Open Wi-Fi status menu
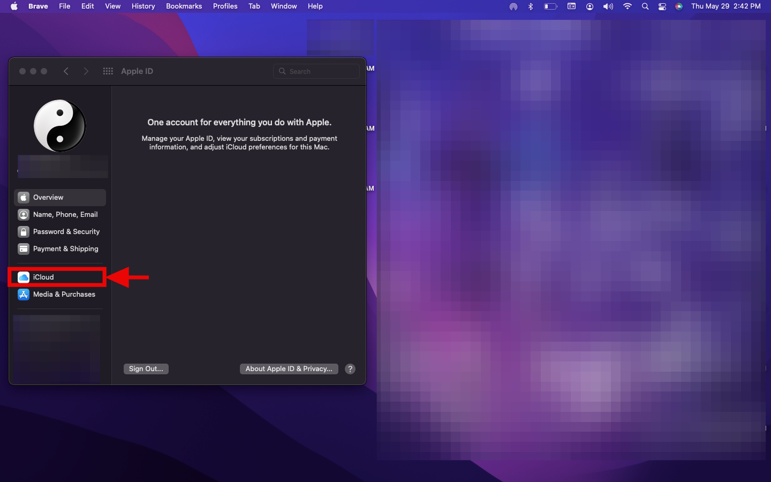 point(627,6)
